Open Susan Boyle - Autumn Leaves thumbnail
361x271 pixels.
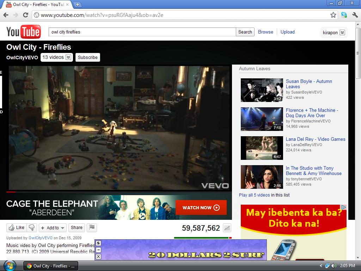point(262,90)
